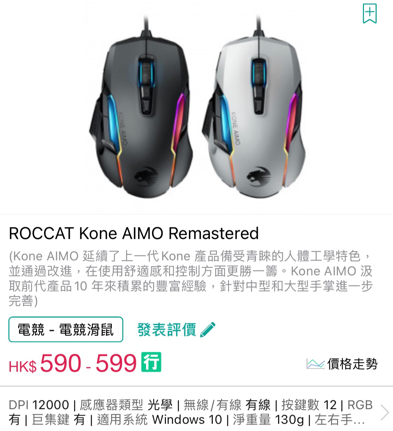Tap the green 行 badge icon

[x=151, y=362]
